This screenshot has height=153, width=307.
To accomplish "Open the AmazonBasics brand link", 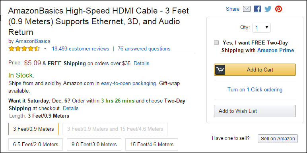I will pyautogui.click(x=33, y=41).
